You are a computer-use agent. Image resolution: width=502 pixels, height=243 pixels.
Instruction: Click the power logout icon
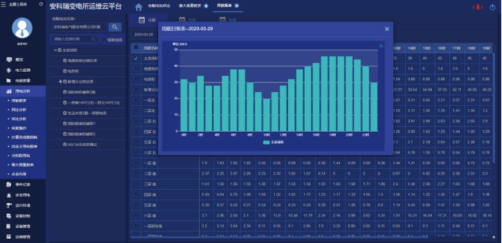point(493,7)
